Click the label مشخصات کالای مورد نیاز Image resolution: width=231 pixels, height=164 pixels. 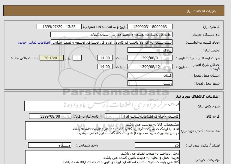click(x=200, y=131)
